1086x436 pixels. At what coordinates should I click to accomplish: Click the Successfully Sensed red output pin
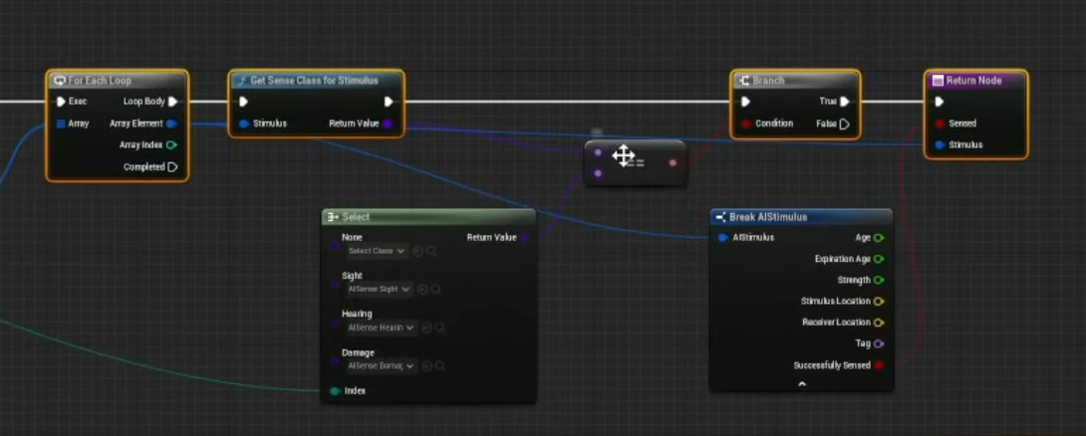pos(879,365)
